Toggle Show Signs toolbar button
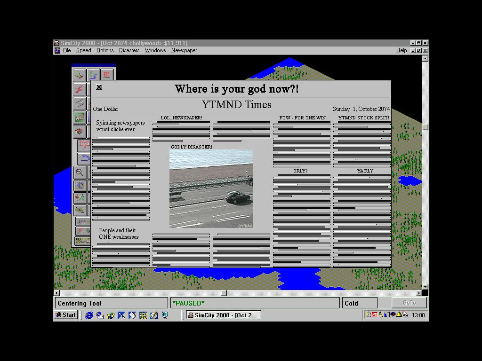Viewport: 482px width, 361px height. (83, 230)
